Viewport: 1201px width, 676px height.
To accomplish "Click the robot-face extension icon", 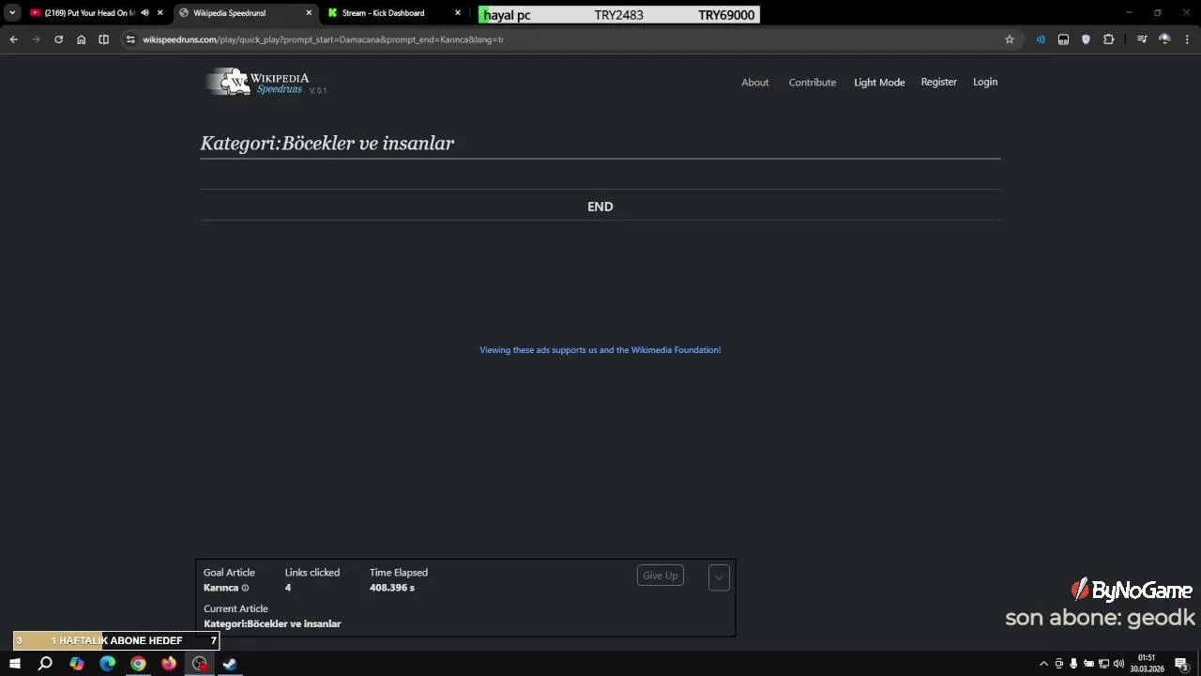I will point(1063,39).
